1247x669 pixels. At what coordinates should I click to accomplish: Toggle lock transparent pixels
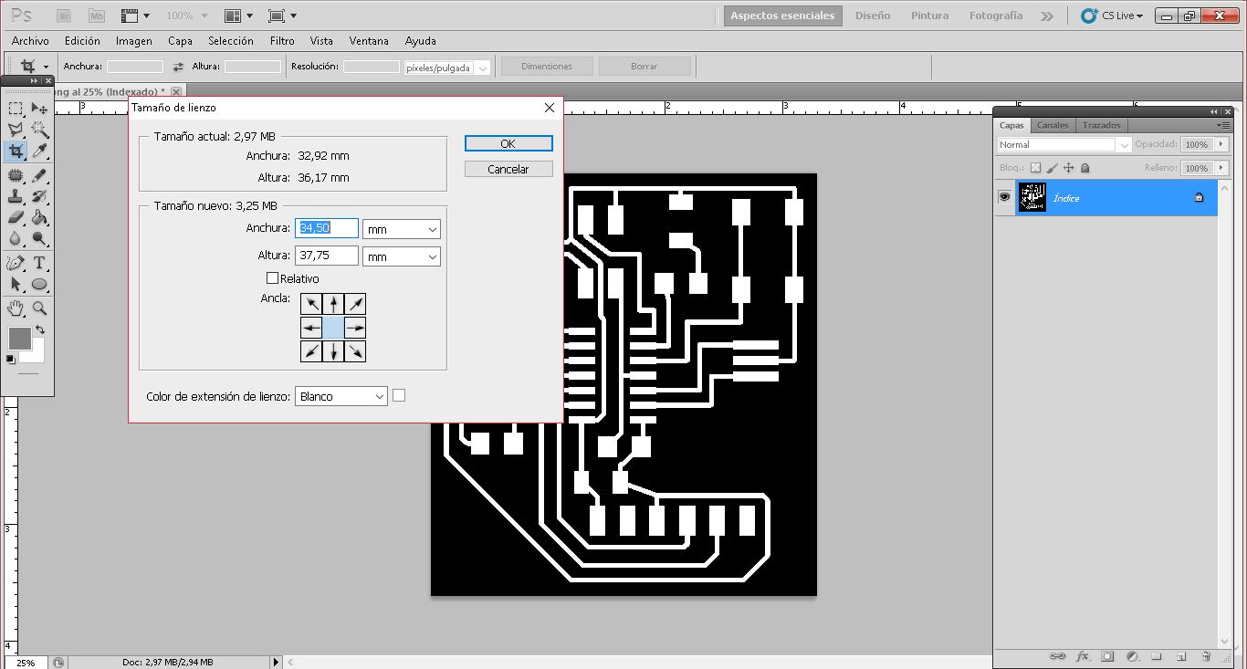pos(1034,168)
